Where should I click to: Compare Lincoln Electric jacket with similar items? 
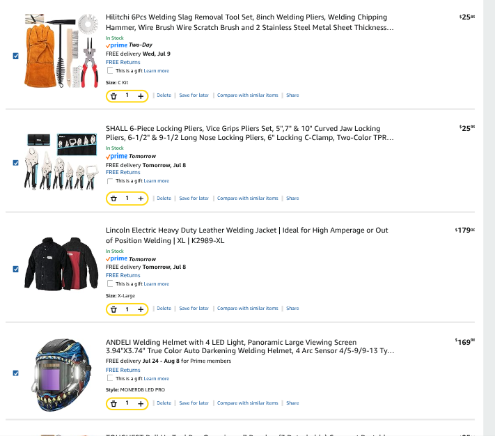[248, 308]
